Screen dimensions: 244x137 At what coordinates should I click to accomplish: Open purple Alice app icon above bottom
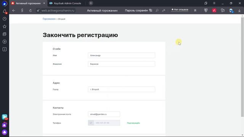coord(5,125)
